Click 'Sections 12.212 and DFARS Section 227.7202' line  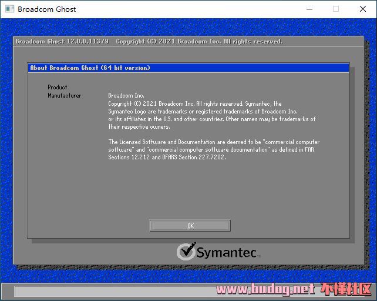point(167,157)
